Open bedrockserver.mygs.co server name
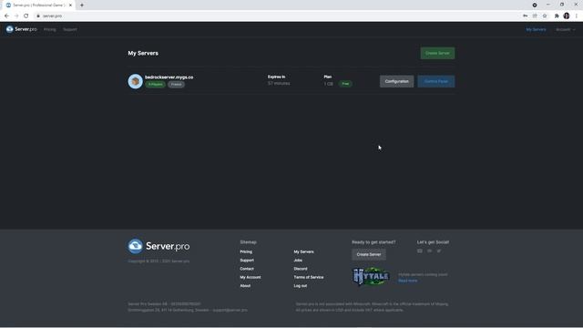This screenshot has width=583, height=328. click(x=169, y=77)
